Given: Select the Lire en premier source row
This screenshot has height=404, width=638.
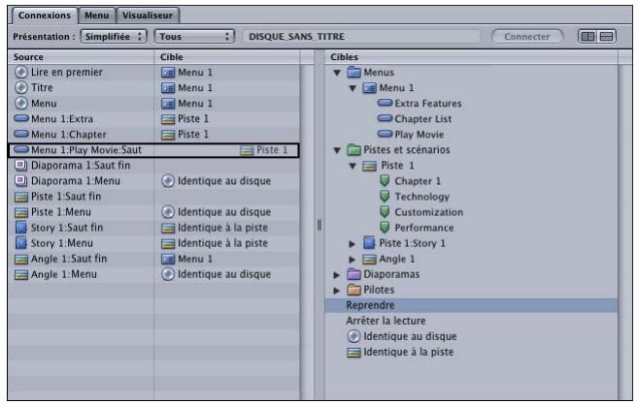Looking at the screenshot, I should 153,73.
